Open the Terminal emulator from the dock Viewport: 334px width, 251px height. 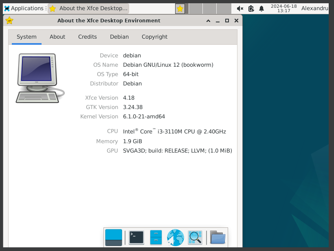(136, 238)
